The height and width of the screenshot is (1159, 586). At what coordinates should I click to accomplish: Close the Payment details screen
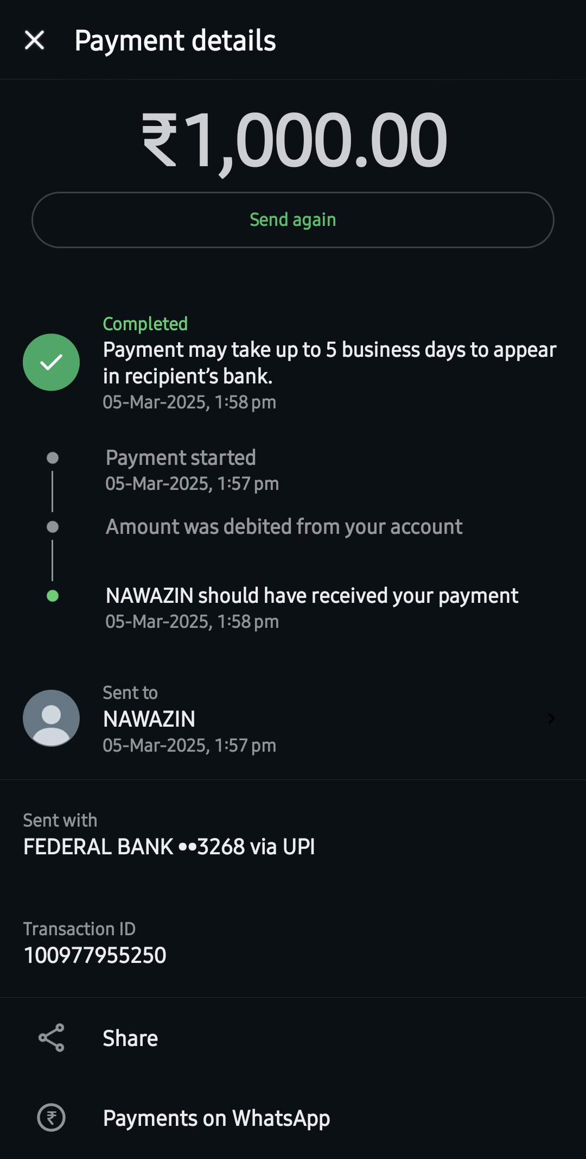tap(35, 40)
